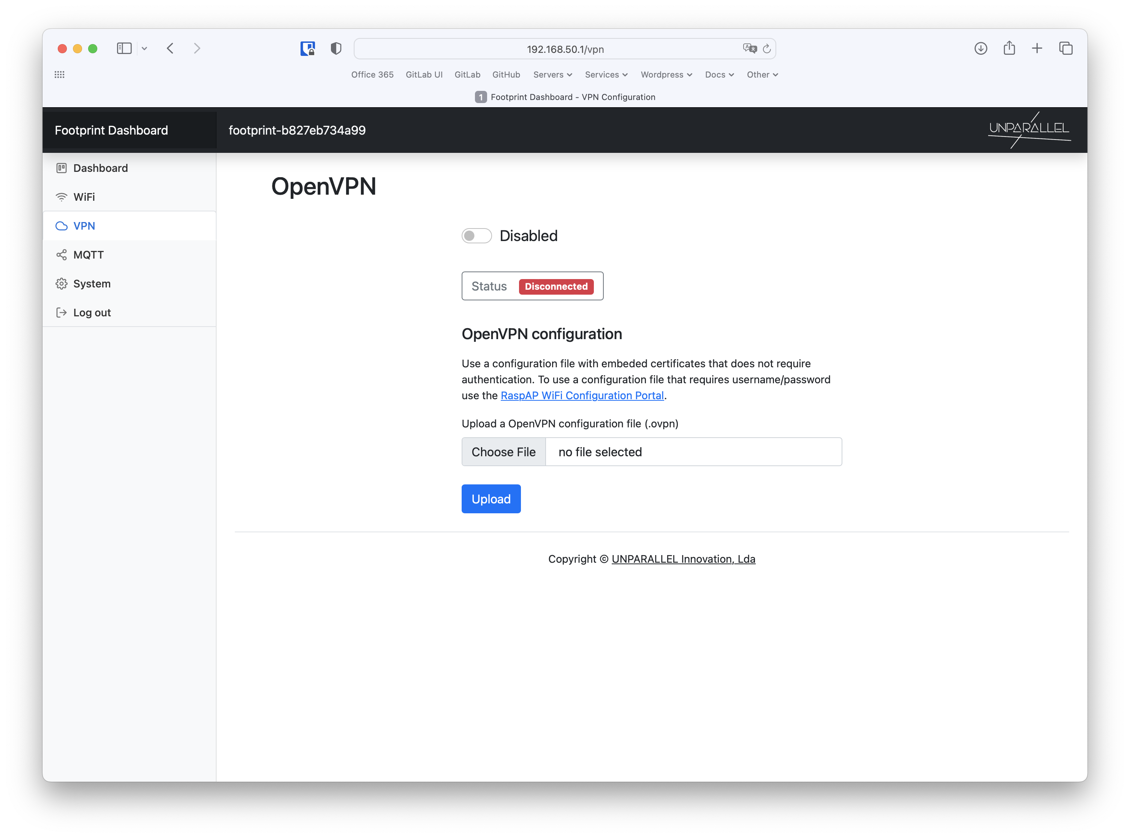Close the Safari window with red button
Viewport: 1130px width, 838px height.
62,49
